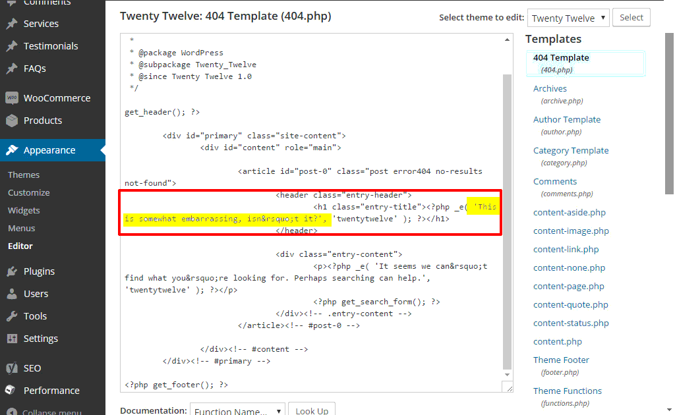Open the Author Template file
Viewport: 675px width, 415px height.
pyautogui.click(x=566, y=119)
